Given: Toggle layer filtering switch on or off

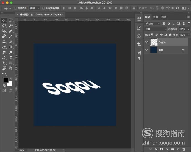Looking at the screenshot, I should 189,23.
